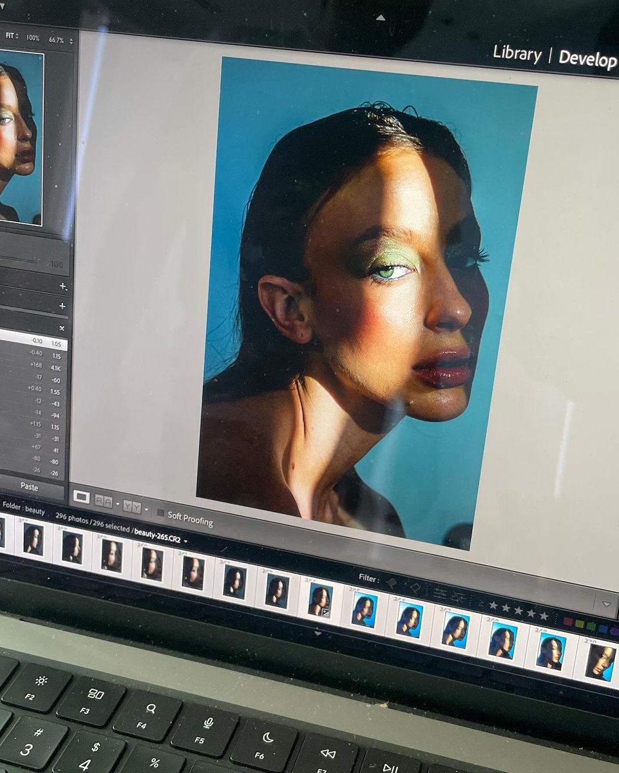The image size is (619, 773).
Task: Click the lower plus icon in left panel
Action: [62, 306]
